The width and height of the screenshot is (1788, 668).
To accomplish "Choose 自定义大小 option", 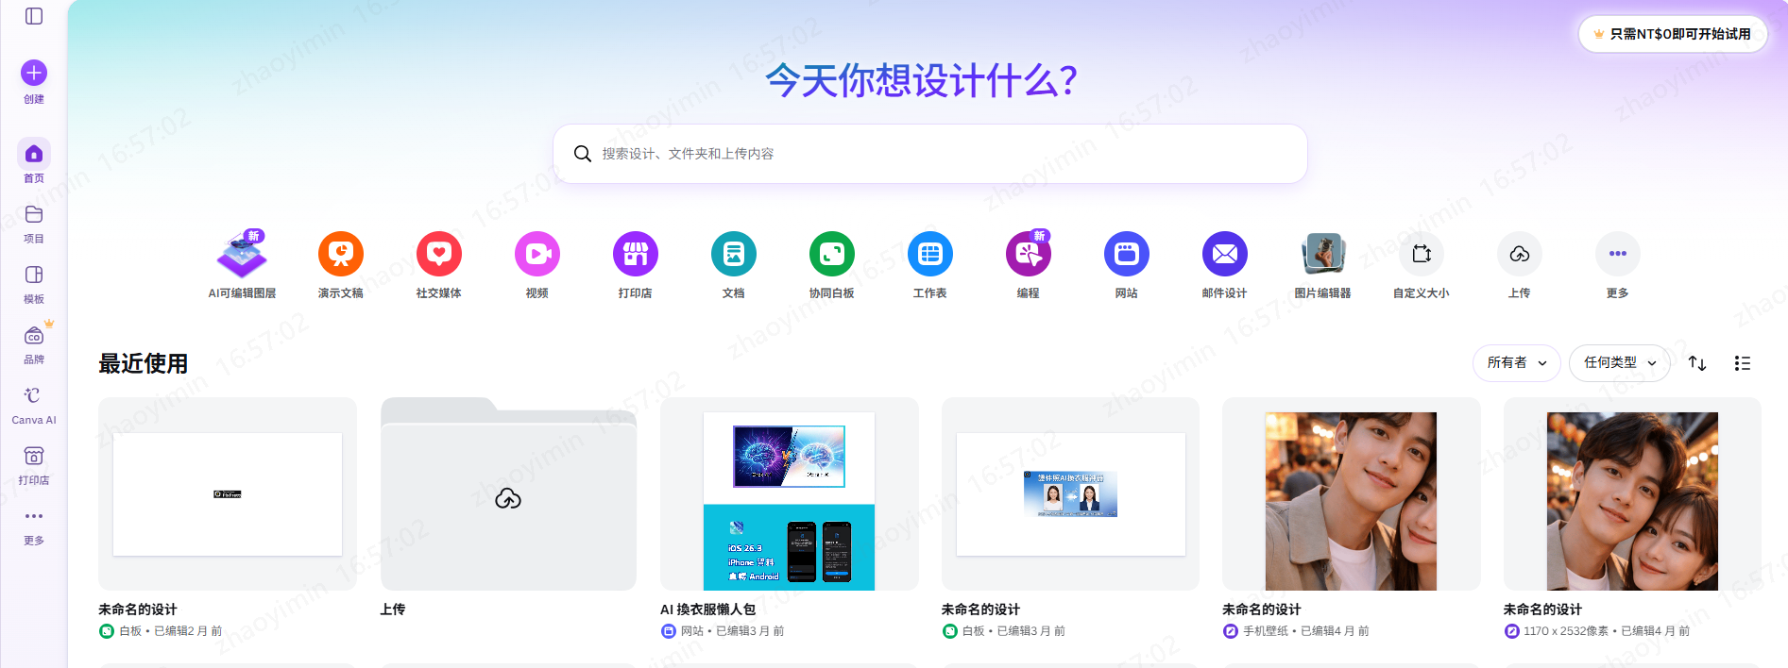I will 1422,264.
